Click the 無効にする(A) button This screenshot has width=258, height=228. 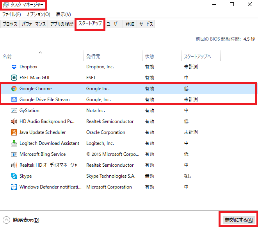coord(239,220)
